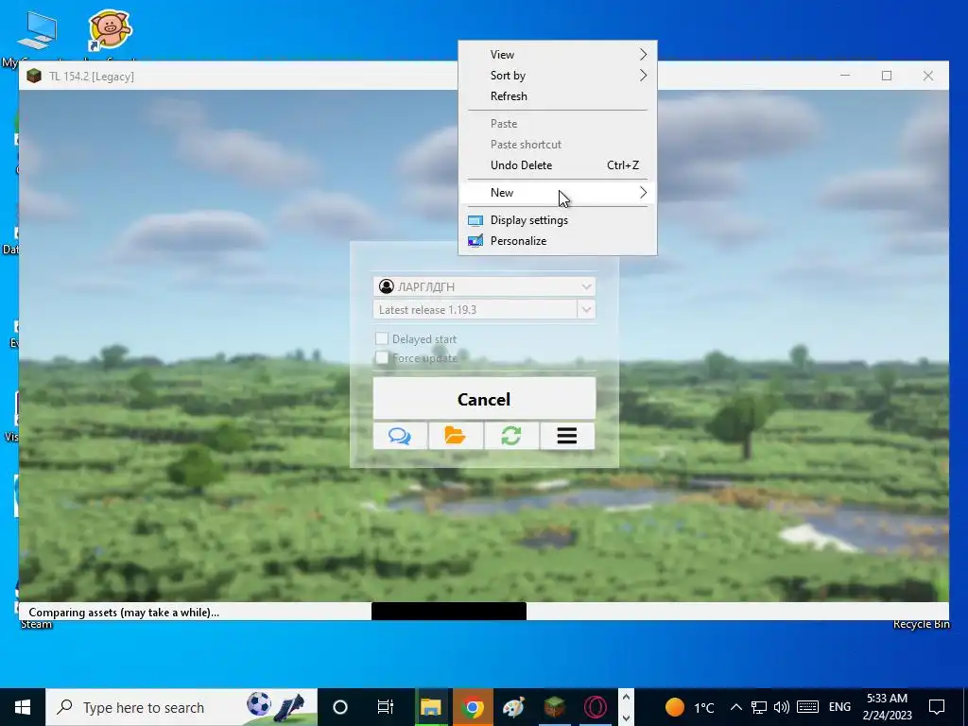Open Windows Start menu
968x726 pixels.
tap(23, 707)
